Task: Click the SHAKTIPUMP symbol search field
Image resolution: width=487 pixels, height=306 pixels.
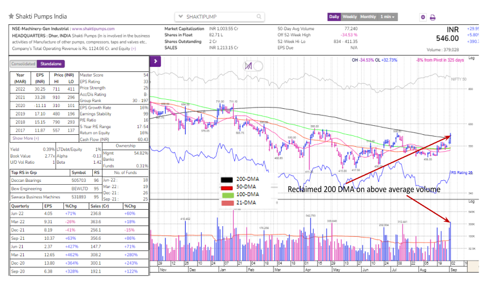Action: point(220,17)
